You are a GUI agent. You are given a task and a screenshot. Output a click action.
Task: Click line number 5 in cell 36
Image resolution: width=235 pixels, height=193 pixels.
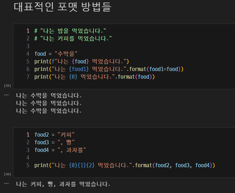(28, 165)
